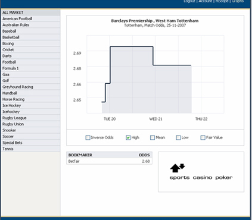Choose American Football category
The width and height of the screenshot is (252, 220).
(x=30, y=18)
